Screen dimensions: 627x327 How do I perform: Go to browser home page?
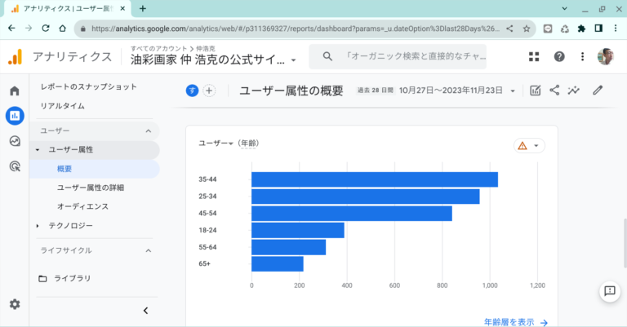point(62,29)
